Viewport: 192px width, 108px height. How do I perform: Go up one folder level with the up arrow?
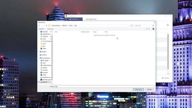(x=46, y=25)
